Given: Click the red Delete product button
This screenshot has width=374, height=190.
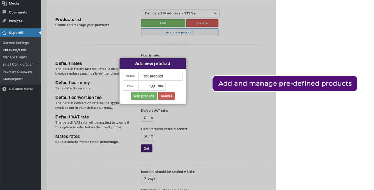Looking at the screenshot, I should (202, 23).
